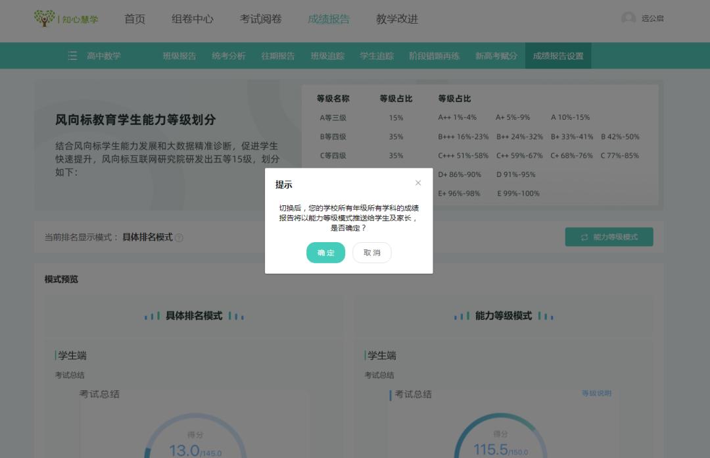Click the user avatar icon for 远公启

pos(629,18)
